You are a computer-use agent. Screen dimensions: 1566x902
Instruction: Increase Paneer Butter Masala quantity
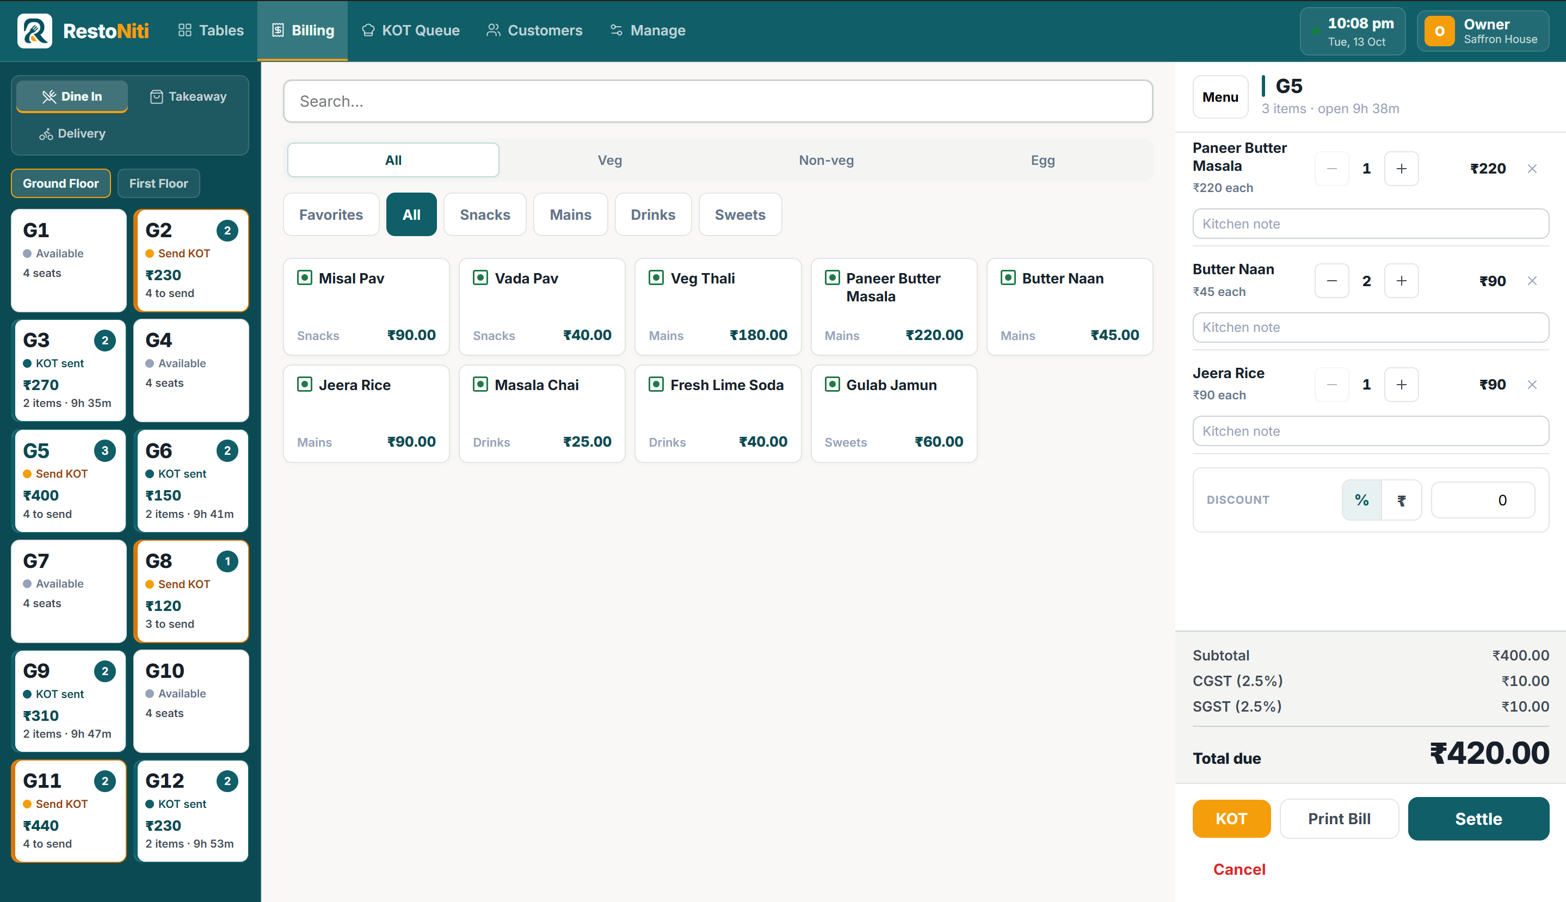(x=1401, y=169)
